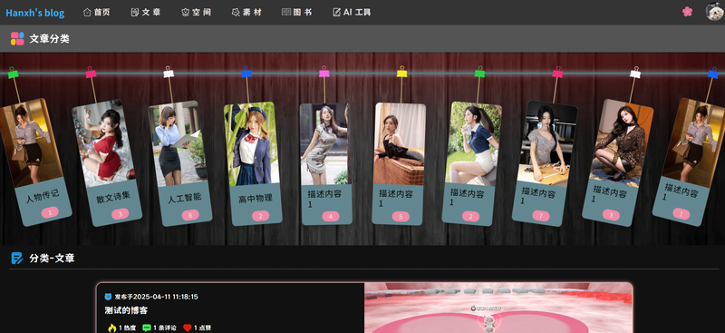Select the 高中物理 category card
Screen dimensions: 725x333
253,163
